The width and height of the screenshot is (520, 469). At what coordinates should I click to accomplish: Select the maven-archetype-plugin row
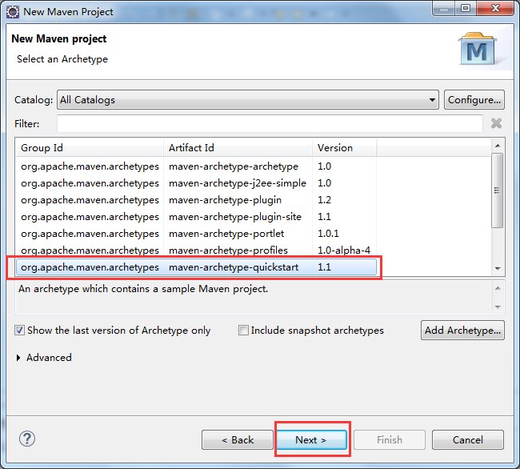point(196,200)
